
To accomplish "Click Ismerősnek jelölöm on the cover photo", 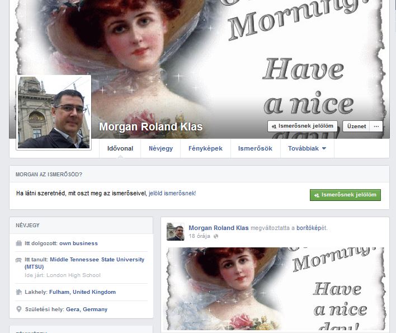I will [303, 126].
